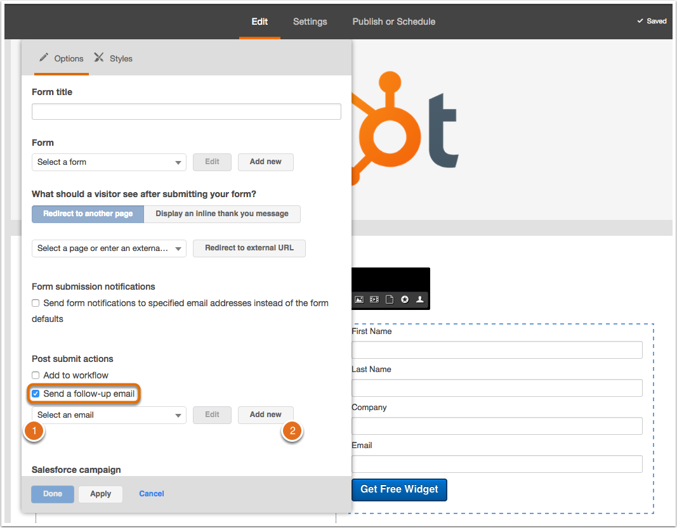Click the Company input field
Image resolution: width=677 pixels, height=528 pixels.
(x=497, y=426)
